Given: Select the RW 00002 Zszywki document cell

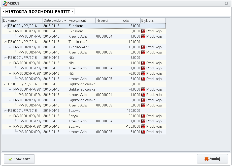Looking at the screenshot, I should point(28,126).
